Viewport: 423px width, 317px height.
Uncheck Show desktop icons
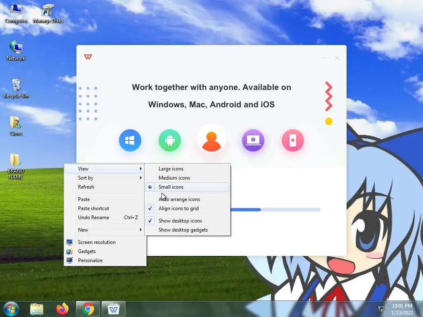pos(187,221)
